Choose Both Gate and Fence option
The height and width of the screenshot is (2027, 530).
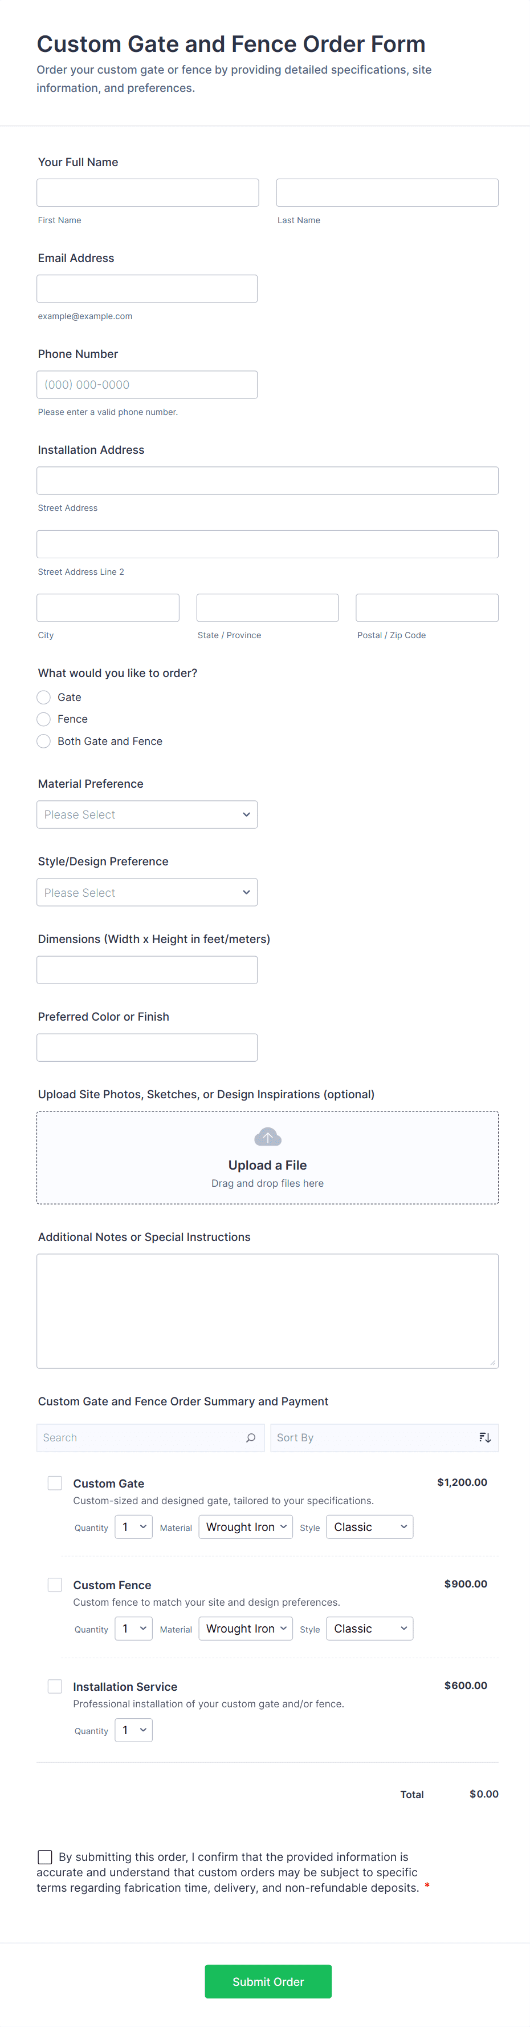point(44,742)
